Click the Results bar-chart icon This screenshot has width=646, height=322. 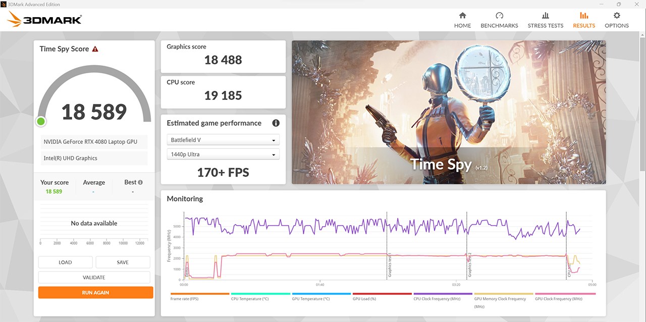[x=583, y=19]
